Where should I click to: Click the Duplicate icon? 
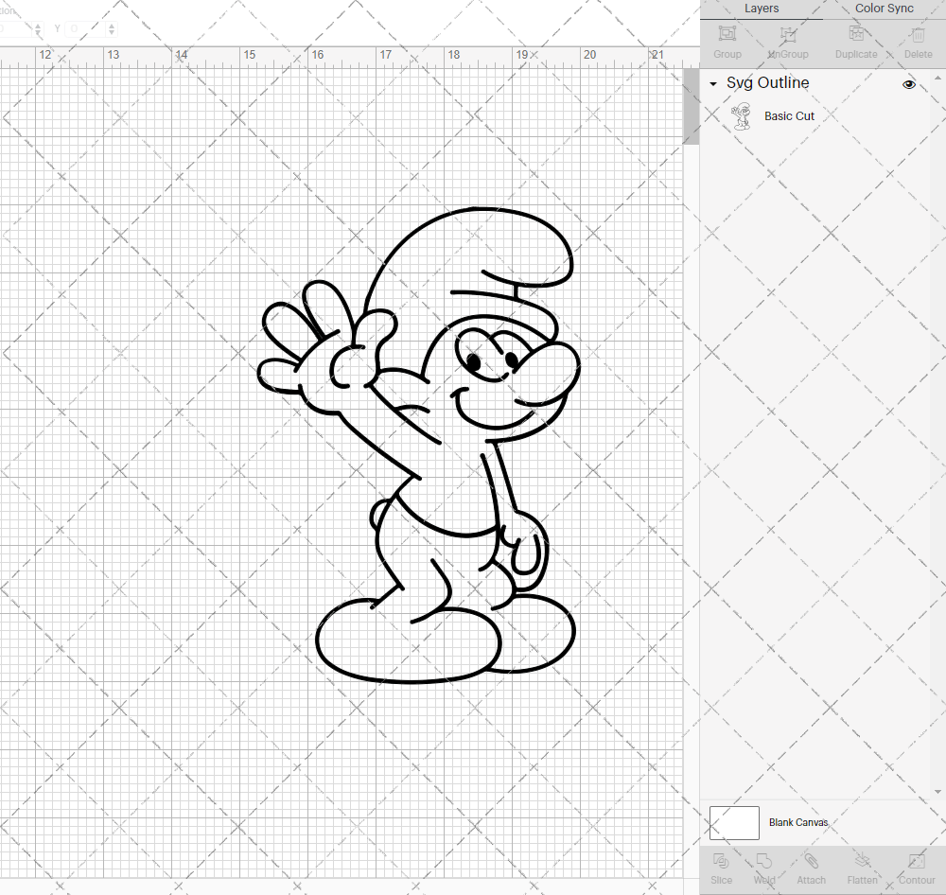coord(856,41)
